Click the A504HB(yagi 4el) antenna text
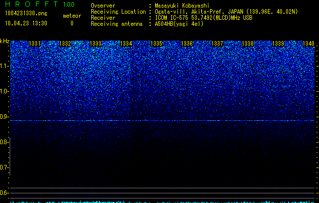 179,24
